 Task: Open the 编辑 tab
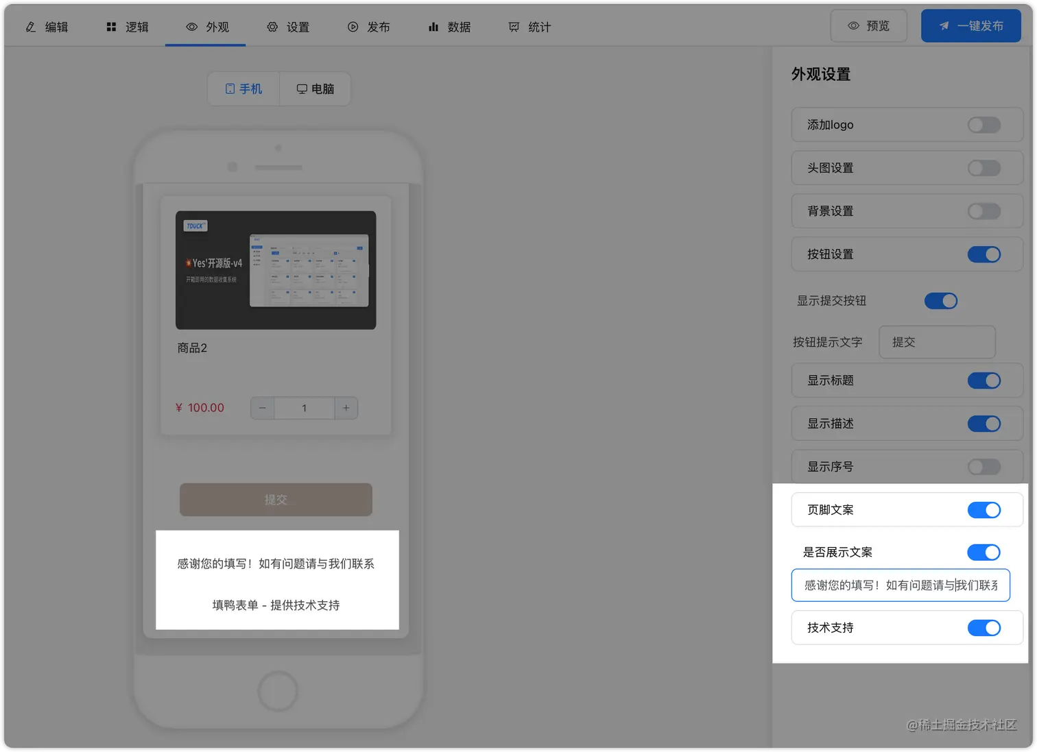click(47, 27)
